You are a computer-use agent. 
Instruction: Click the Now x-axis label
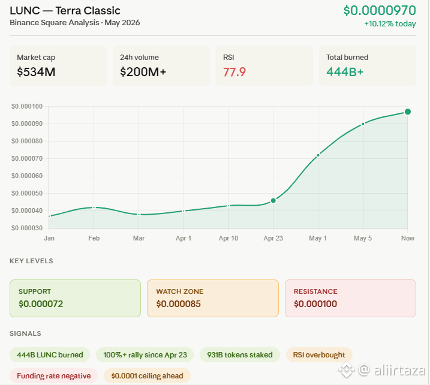click(408, 238)
